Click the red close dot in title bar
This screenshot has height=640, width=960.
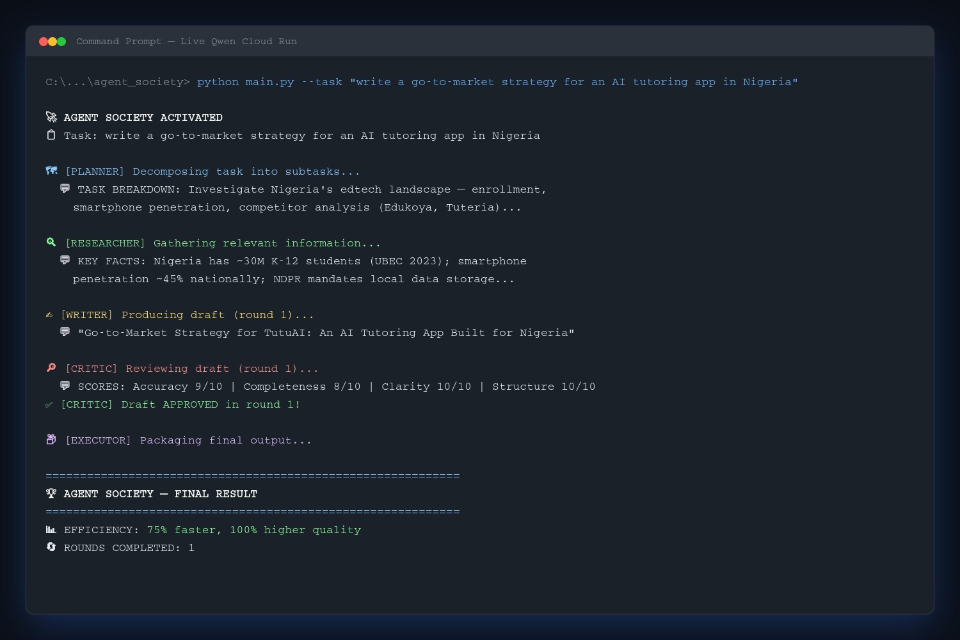(44, 42)
